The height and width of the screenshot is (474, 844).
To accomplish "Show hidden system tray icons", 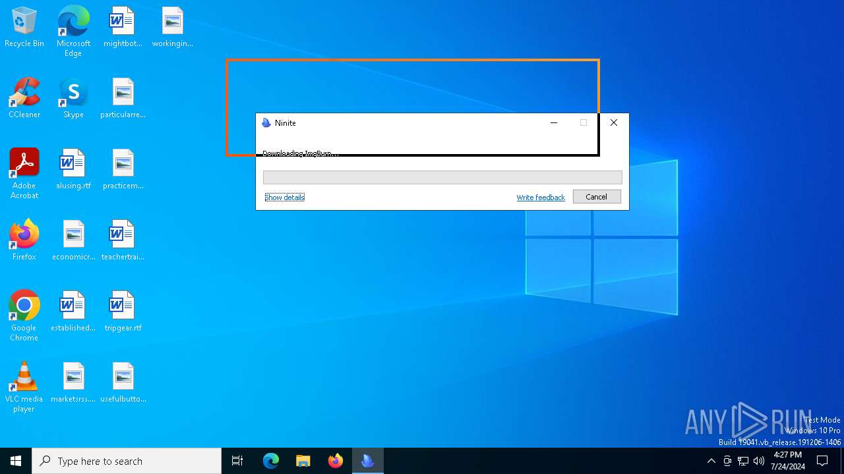I will (711, 461).
